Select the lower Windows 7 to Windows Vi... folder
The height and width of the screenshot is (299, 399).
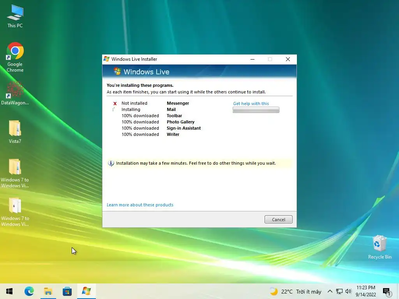[x=15, y=212]
